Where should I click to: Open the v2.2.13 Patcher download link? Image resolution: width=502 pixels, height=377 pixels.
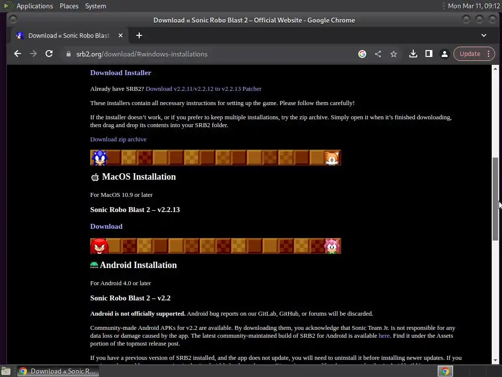pos(203,89)
